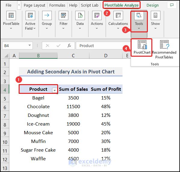
Task: Click the formula bar confirm checkmark
Action: [x=58, y=46]
